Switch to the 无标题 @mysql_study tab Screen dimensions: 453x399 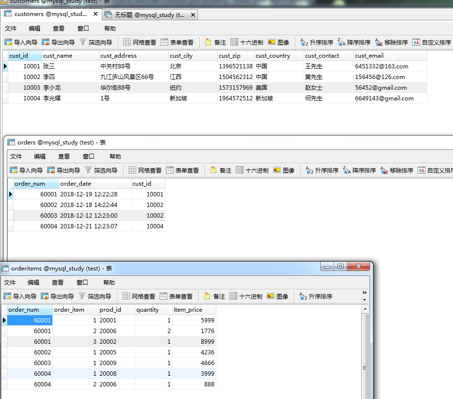pyautogui.click(x=150, y=15)
